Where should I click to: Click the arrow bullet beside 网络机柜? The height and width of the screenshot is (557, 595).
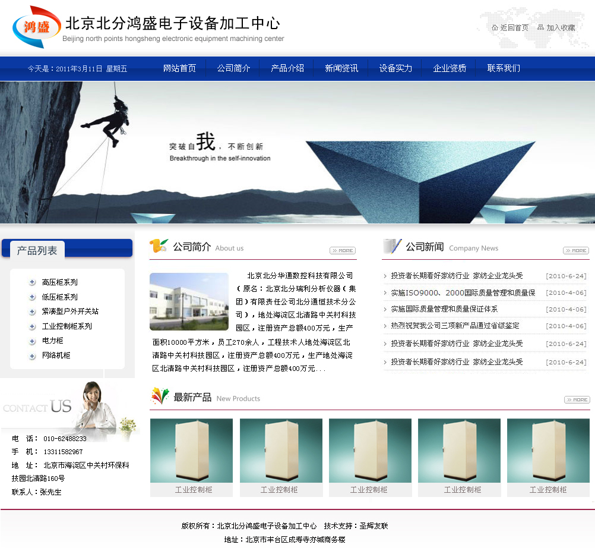tap(32, 356)
